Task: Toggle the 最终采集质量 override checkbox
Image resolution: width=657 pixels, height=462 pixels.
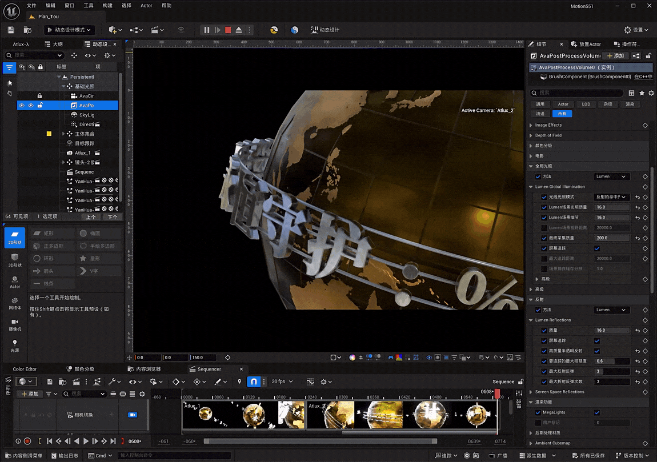Action: 544,238
